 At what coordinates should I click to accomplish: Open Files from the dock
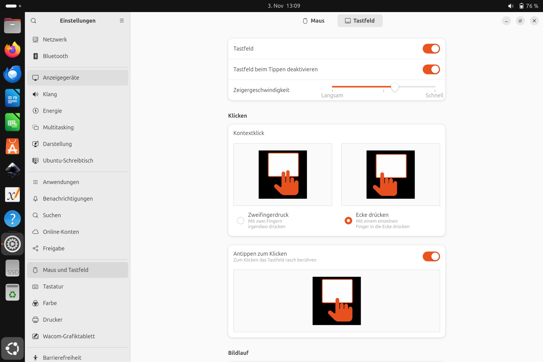coord(12,26)
